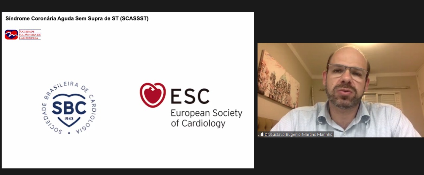424x175 pixels.
Task: Click the Sociedade Sul Mineira de Cardiologia text
Action: coord(29,35)
